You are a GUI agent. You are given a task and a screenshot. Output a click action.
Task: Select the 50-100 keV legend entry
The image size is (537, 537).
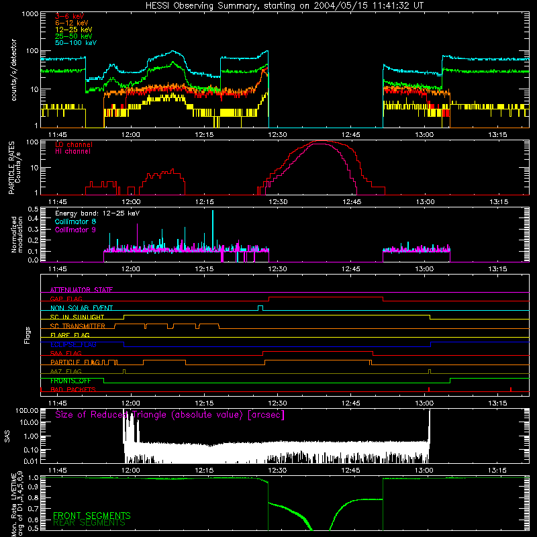pyautogui.click(x=76, y=43)
